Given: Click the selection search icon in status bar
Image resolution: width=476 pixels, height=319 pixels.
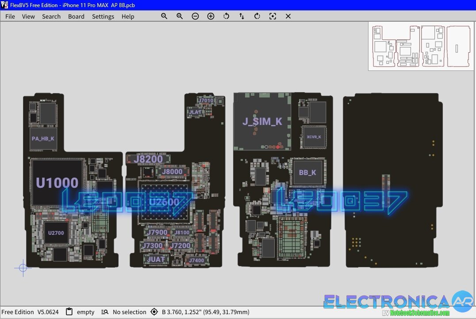Looking at the screenshot, I should 105,312.
